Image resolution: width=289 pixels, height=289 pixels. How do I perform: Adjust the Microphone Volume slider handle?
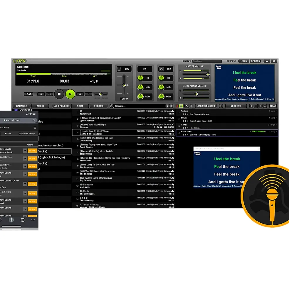point(196,94)
